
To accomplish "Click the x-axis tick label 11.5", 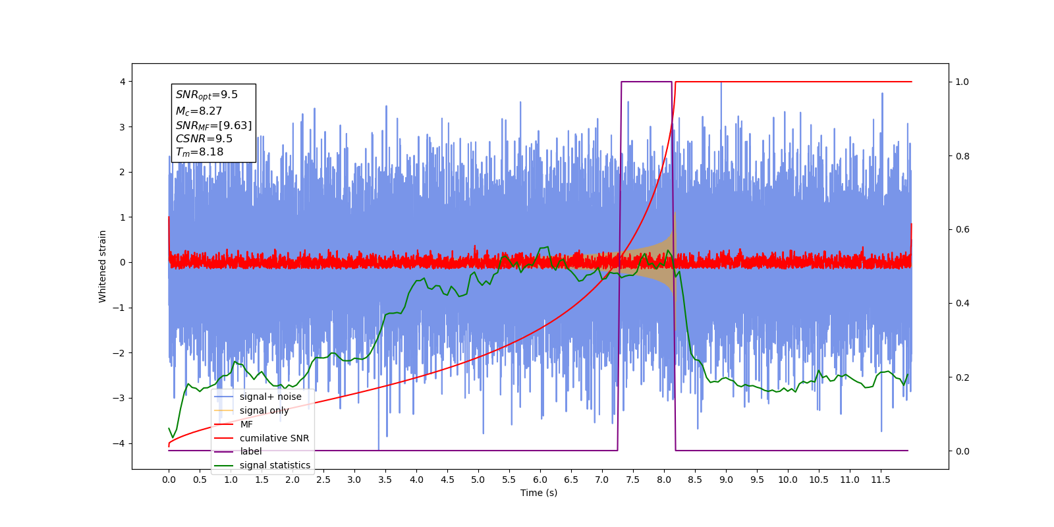I will click(x=881, y=480).
